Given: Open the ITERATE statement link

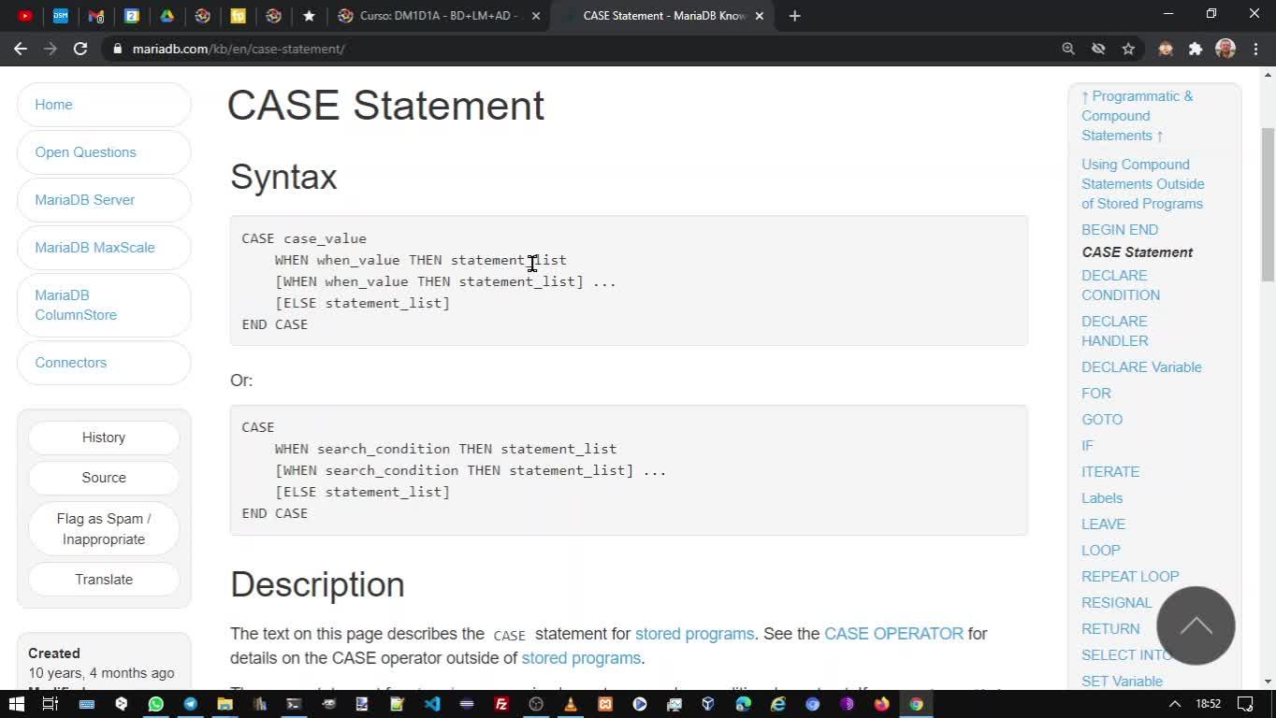Looking at the screenshot, I should [x=1110, y=472].
